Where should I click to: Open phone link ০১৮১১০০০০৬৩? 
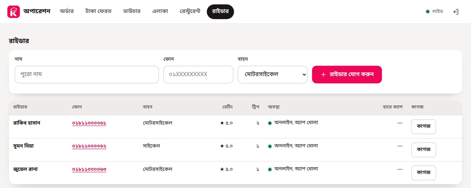[89, 169]
